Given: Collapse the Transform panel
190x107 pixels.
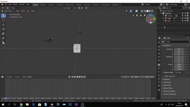Looking at the screenshot, I should pos(167,45).
